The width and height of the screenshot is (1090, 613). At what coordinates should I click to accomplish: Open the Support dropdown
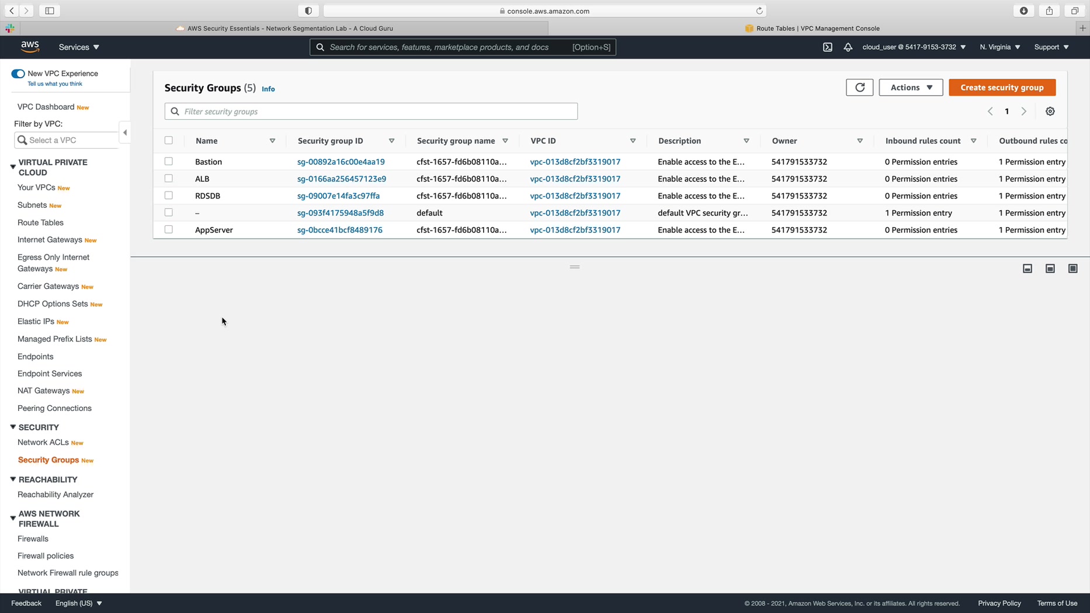[x=1051, y=47]
